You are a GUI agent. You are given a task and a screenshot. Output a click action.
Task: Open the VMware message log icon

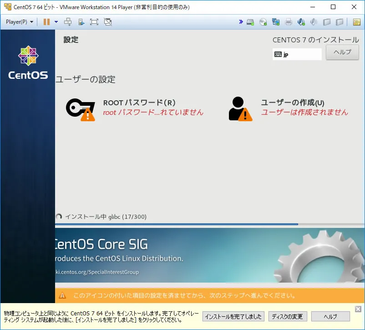357,22
